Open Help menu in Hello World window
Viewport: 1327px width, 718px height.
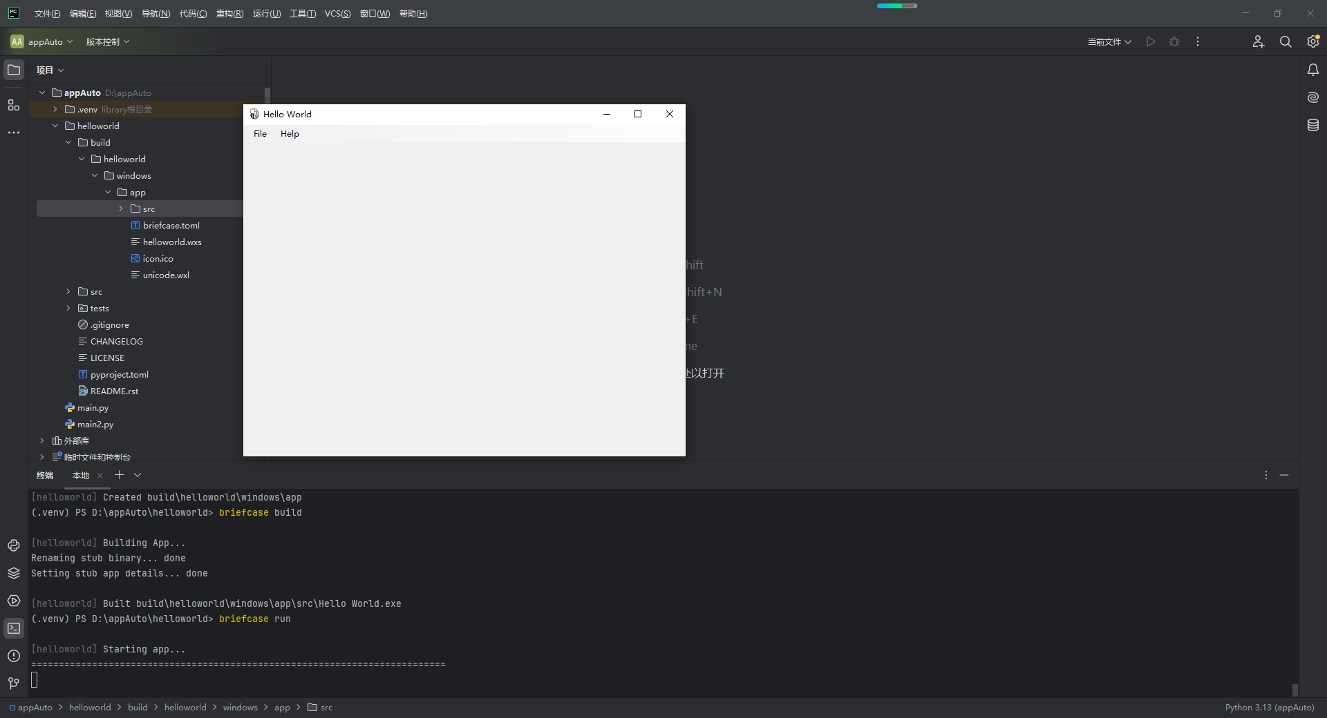(290, 134)
